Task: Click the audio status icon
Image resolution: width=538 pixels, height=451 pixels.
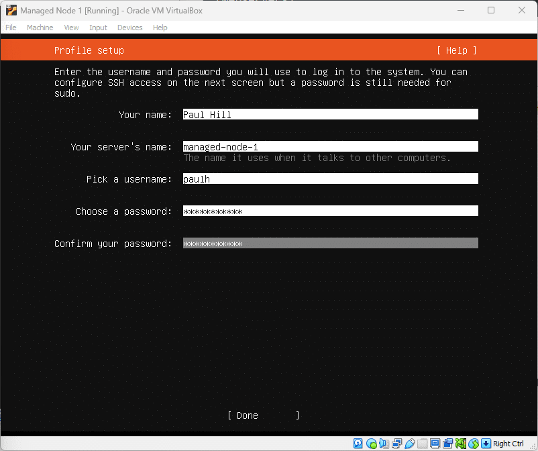Action: point(384,444)
